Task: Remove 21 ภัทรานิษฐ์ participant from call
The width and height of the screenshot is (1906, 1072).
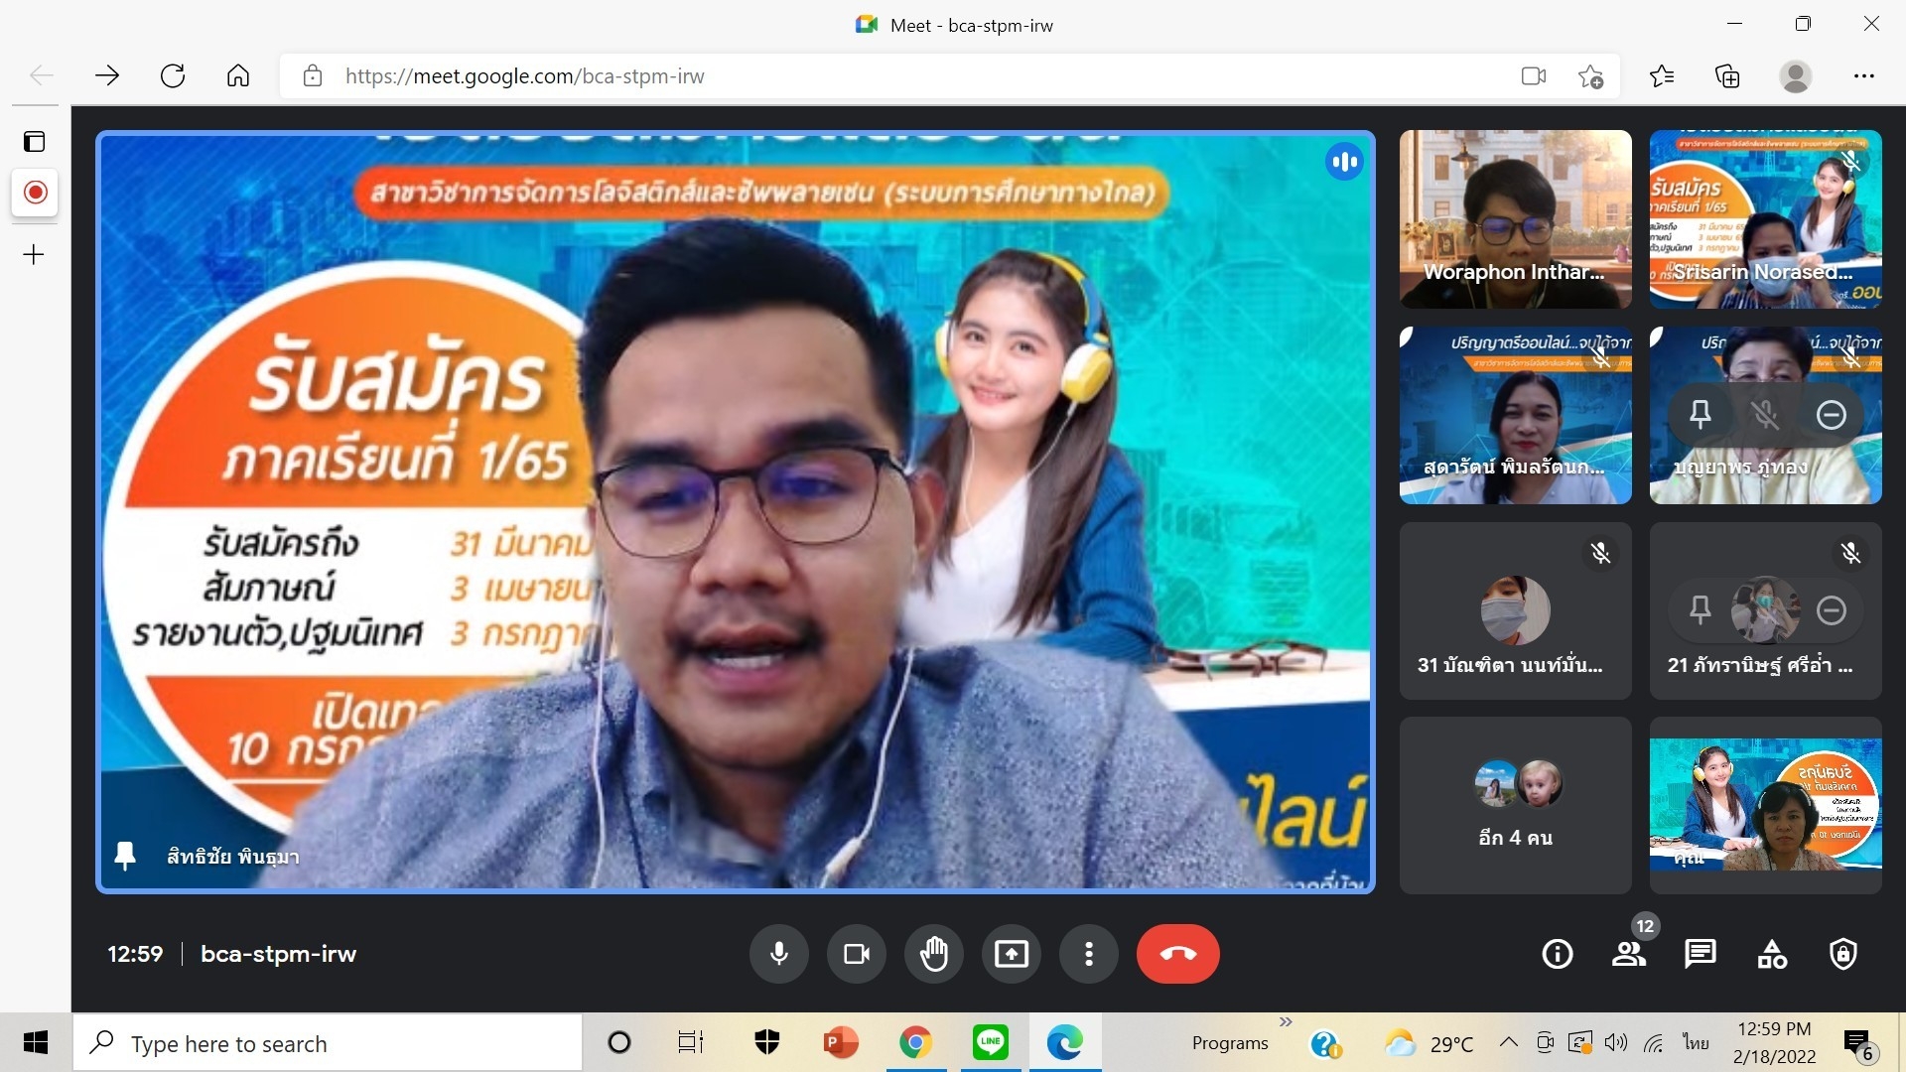Action: pyautogui.click(x=1831, y=609)
